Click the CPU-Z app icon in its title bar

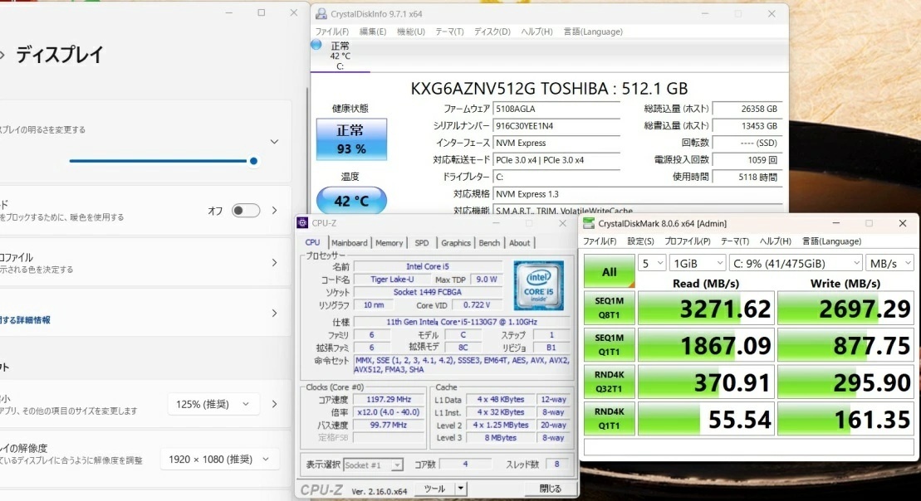tap(301, 222)
